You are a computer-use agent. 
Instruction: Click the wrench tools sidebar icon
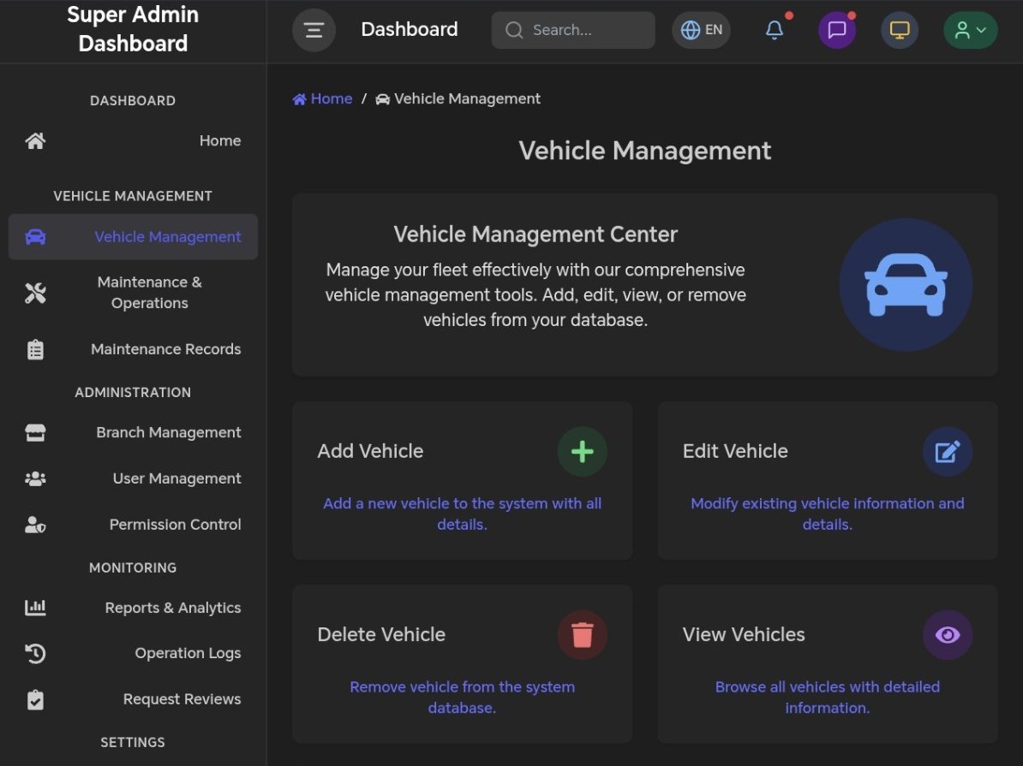click(35, 294)
